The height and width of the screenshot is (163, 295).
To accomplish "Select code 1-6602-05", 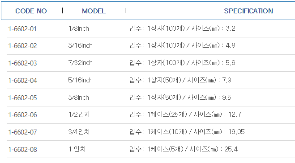I will coord(22,98).
